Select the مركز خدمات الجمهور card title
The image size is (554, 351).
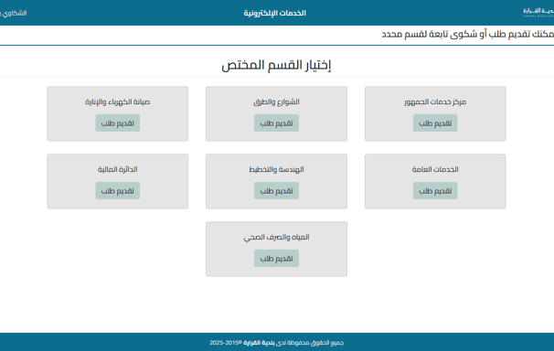[435, 101]
